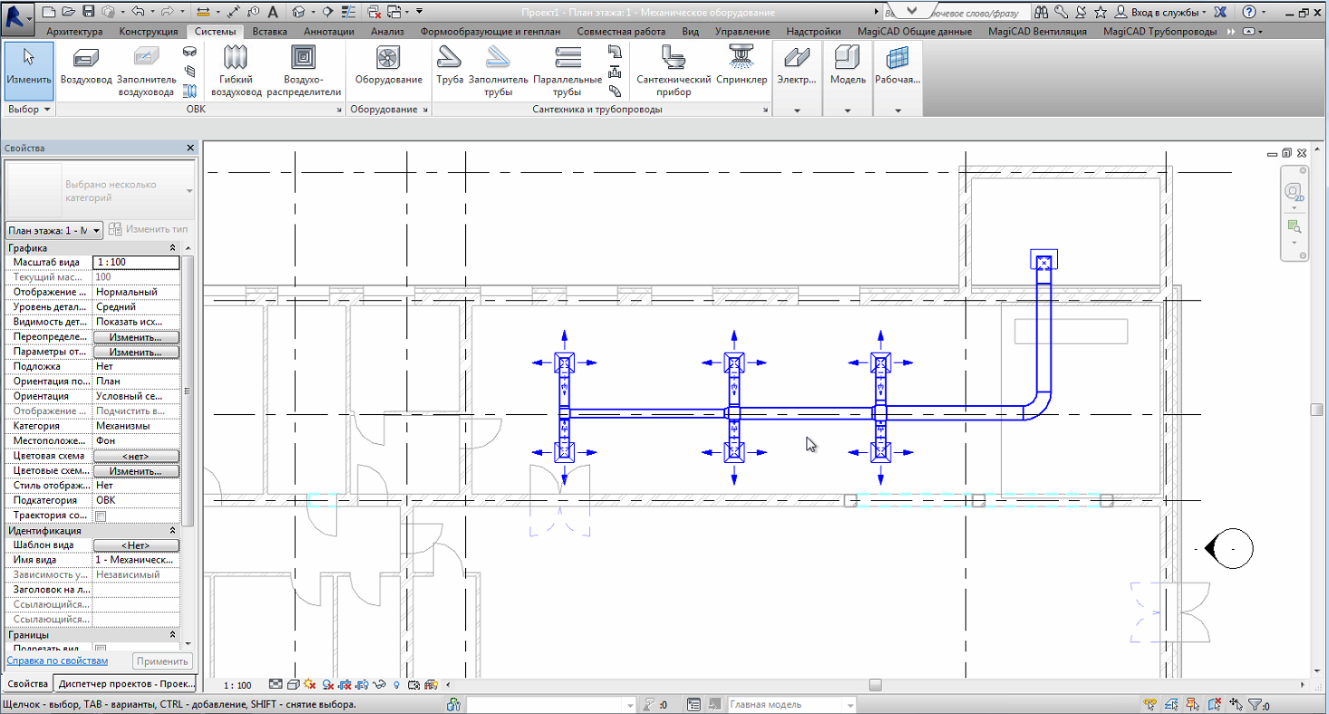The image size is (1329, 714).
Task: Click the star Favorites icon
Action: [1101, 13]
